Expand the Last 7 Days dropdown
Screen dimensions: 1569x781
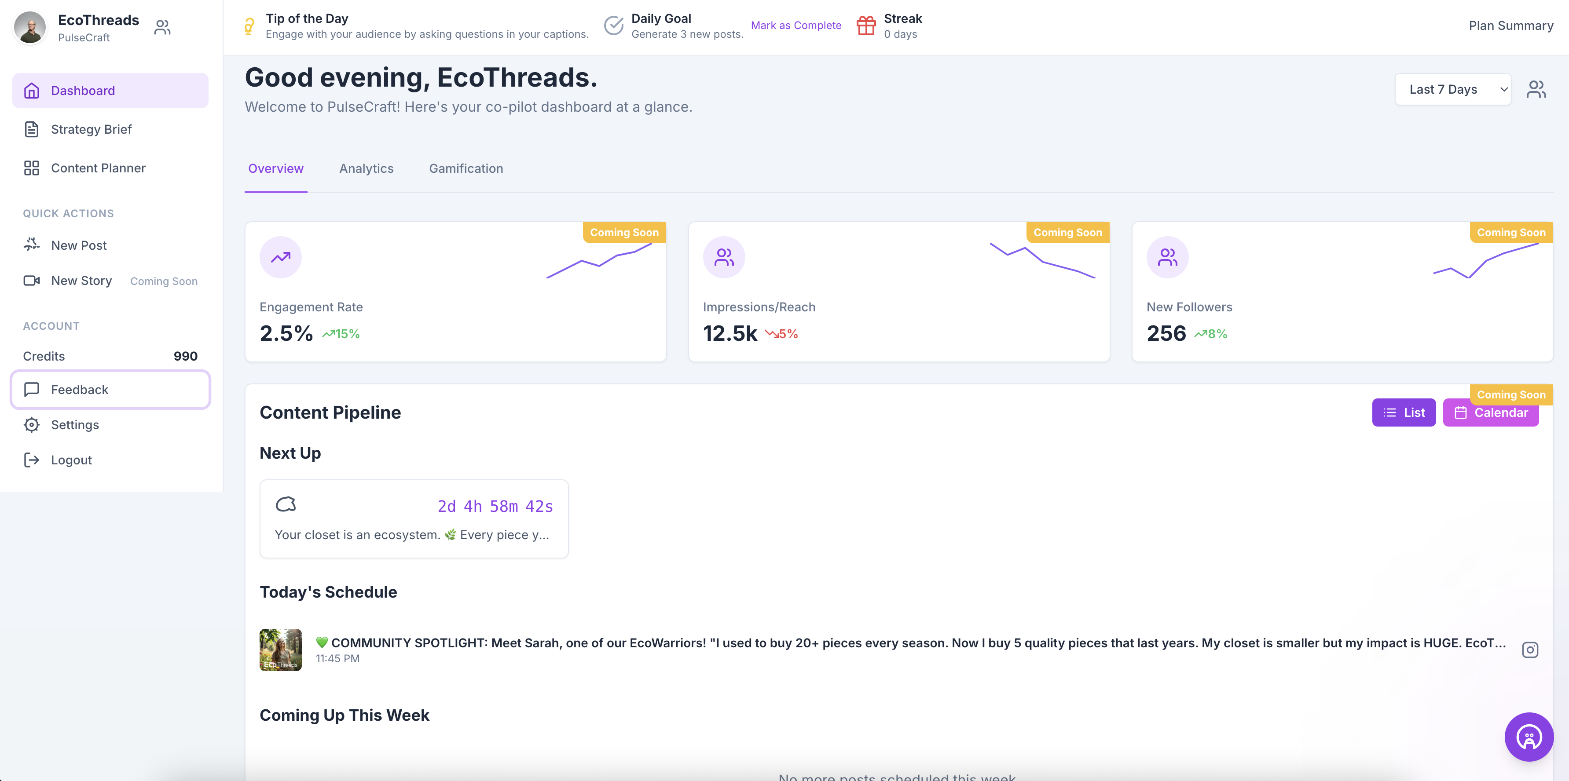(x=1453, y=89)
